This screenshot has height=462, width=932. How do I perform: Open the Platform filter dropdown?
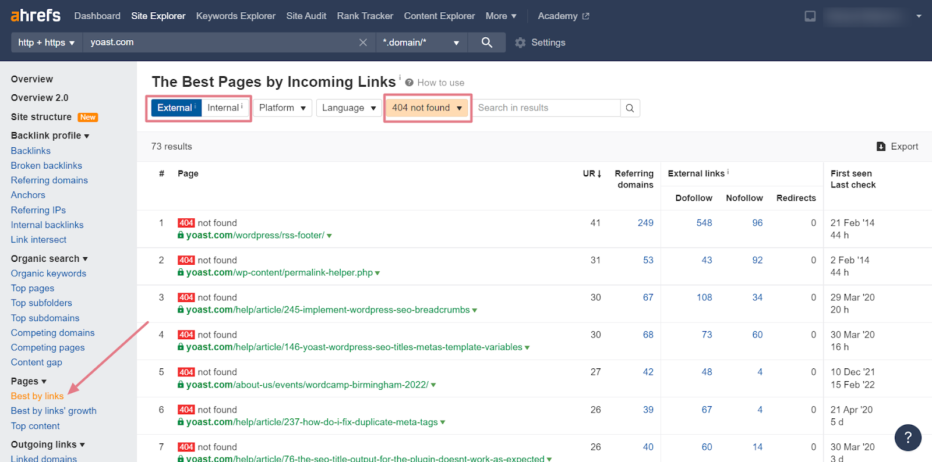283,108
